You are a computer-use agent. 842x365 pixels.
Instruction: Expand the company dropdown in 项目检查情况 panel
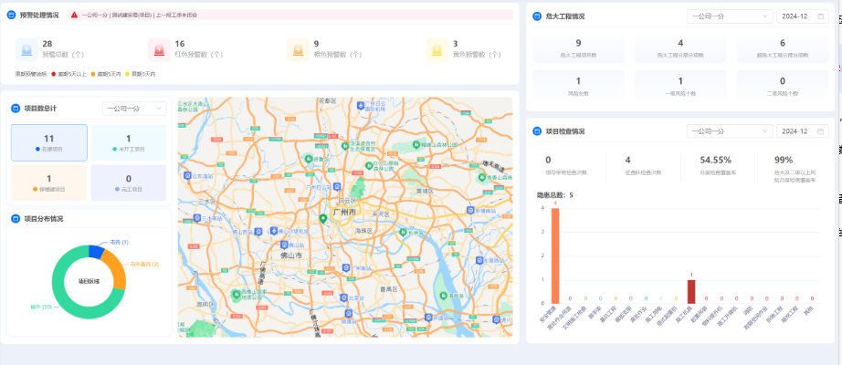coord(728,131)
